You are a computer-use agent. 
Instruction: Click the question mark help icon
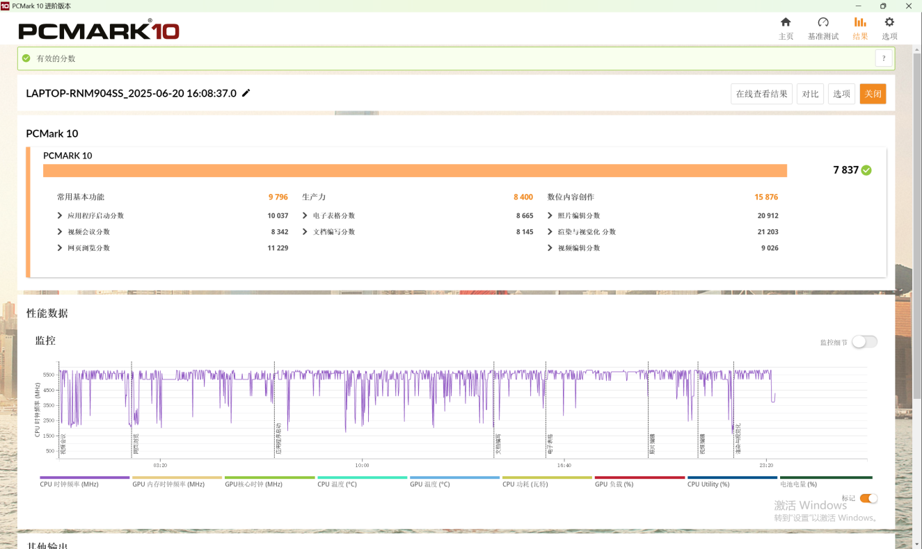click(x=884, y=58)
